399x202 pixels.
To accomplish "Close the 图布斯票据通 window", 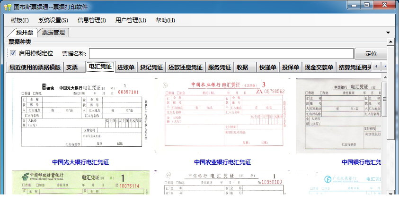I will point(384,5).
